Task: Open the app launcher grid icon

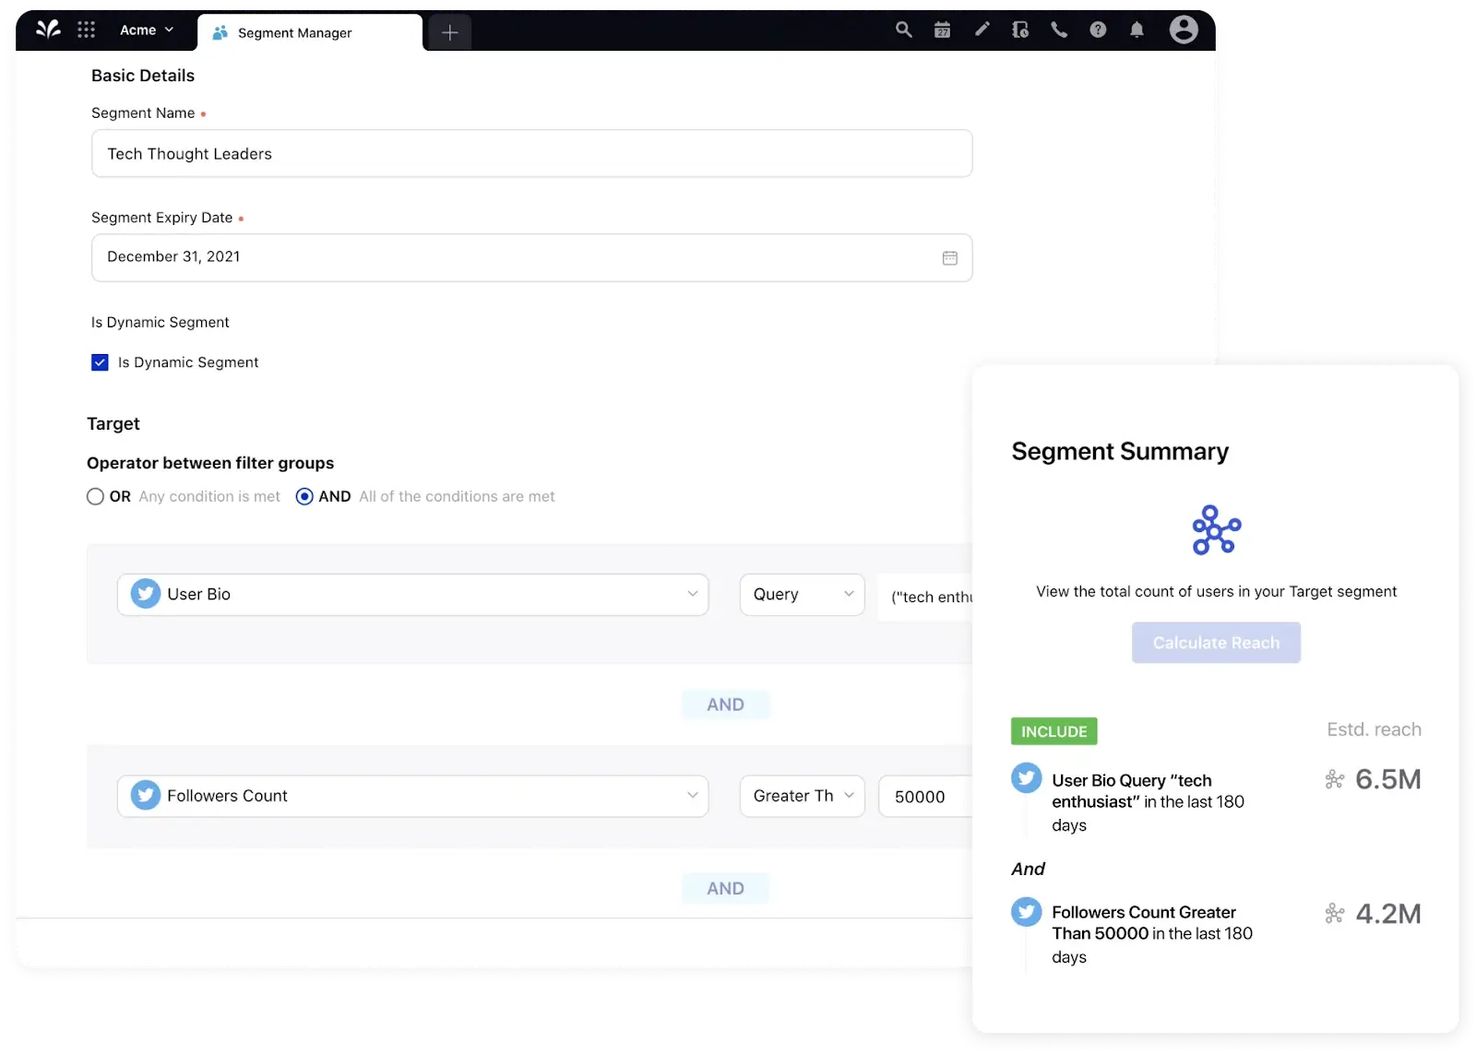Action: point(87,30)
